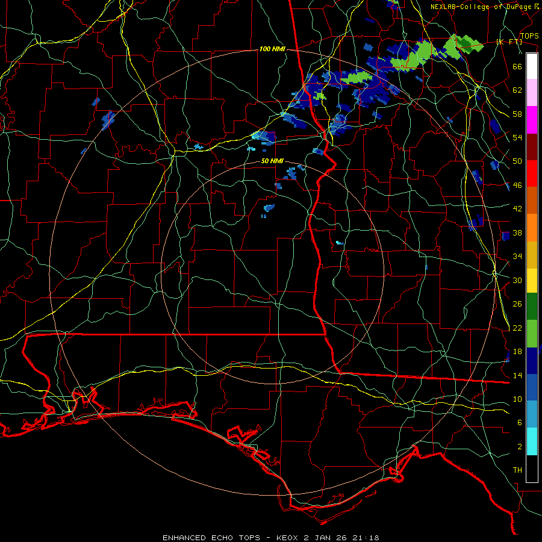This screenshot has width=542, height=542.
Task: Click the "30" legend value
Action: (x=517, y=280)
